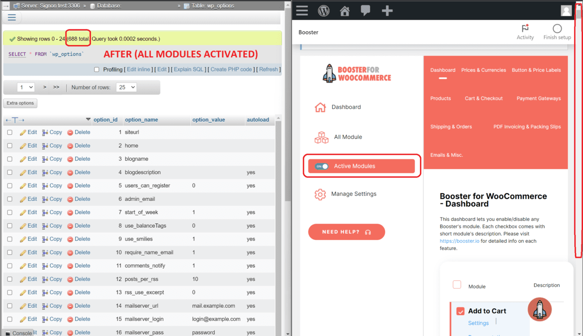Click the Finish setup circle icon
This screenshot has height=336, width=583.
557,29
